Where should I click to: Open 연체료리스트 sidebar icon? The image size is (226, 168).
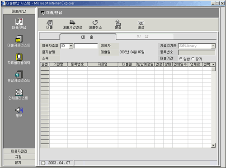point(19,92)
